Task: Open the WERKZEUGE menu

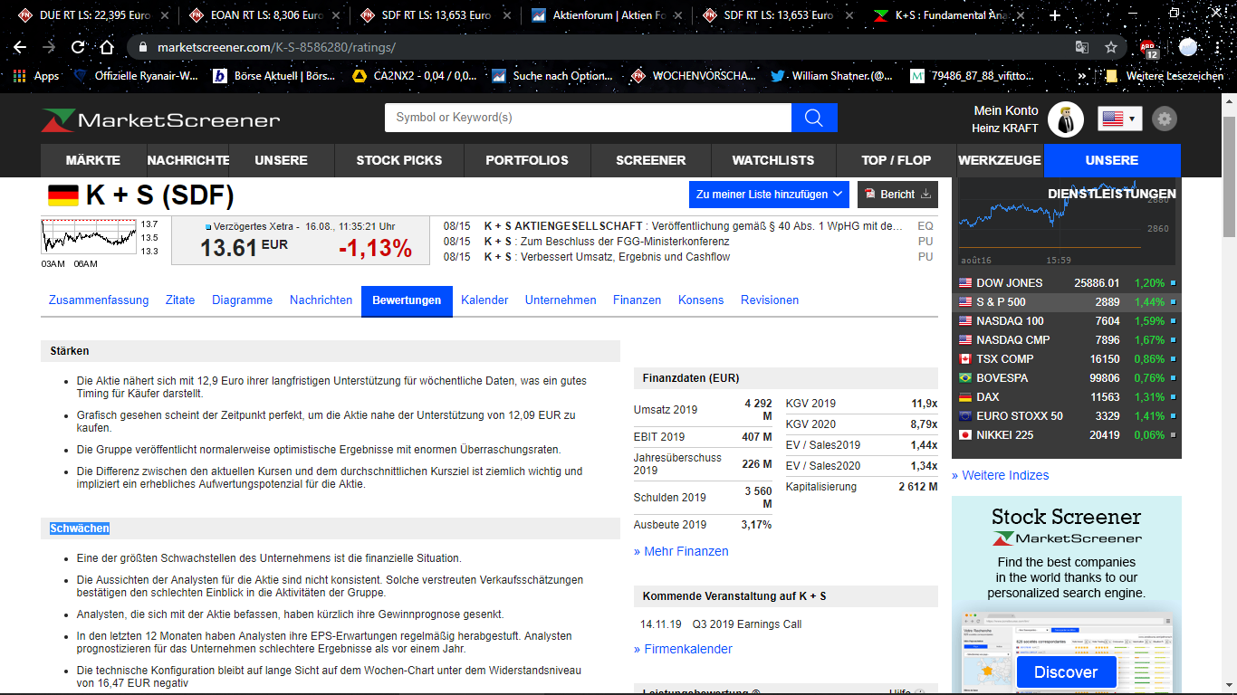Action: coord(1000,160)
